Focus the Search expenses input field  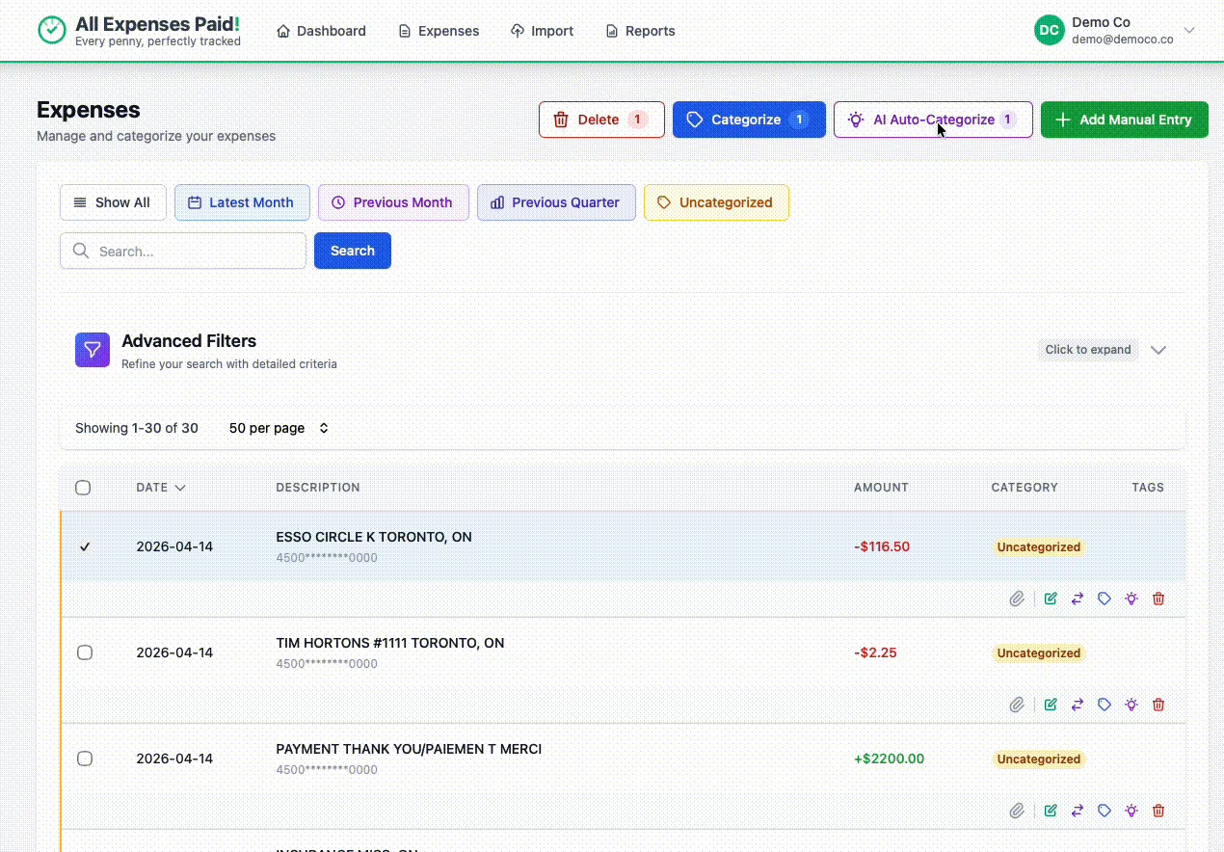(183, 251)
